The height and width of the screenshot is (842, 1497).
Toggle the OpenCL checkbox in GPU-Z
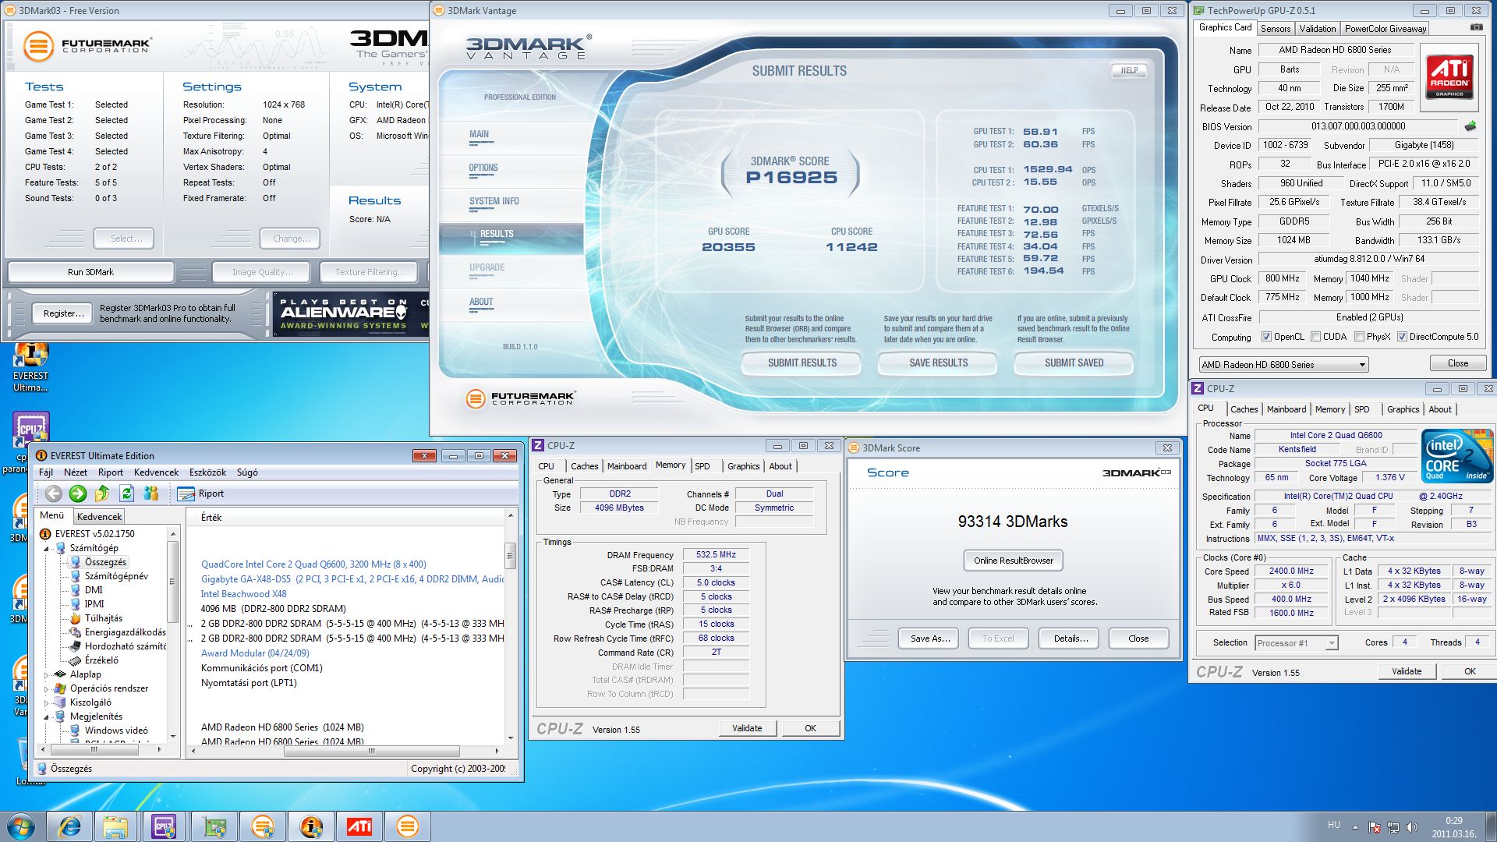pyautogui.click(x=1267, y=337)
